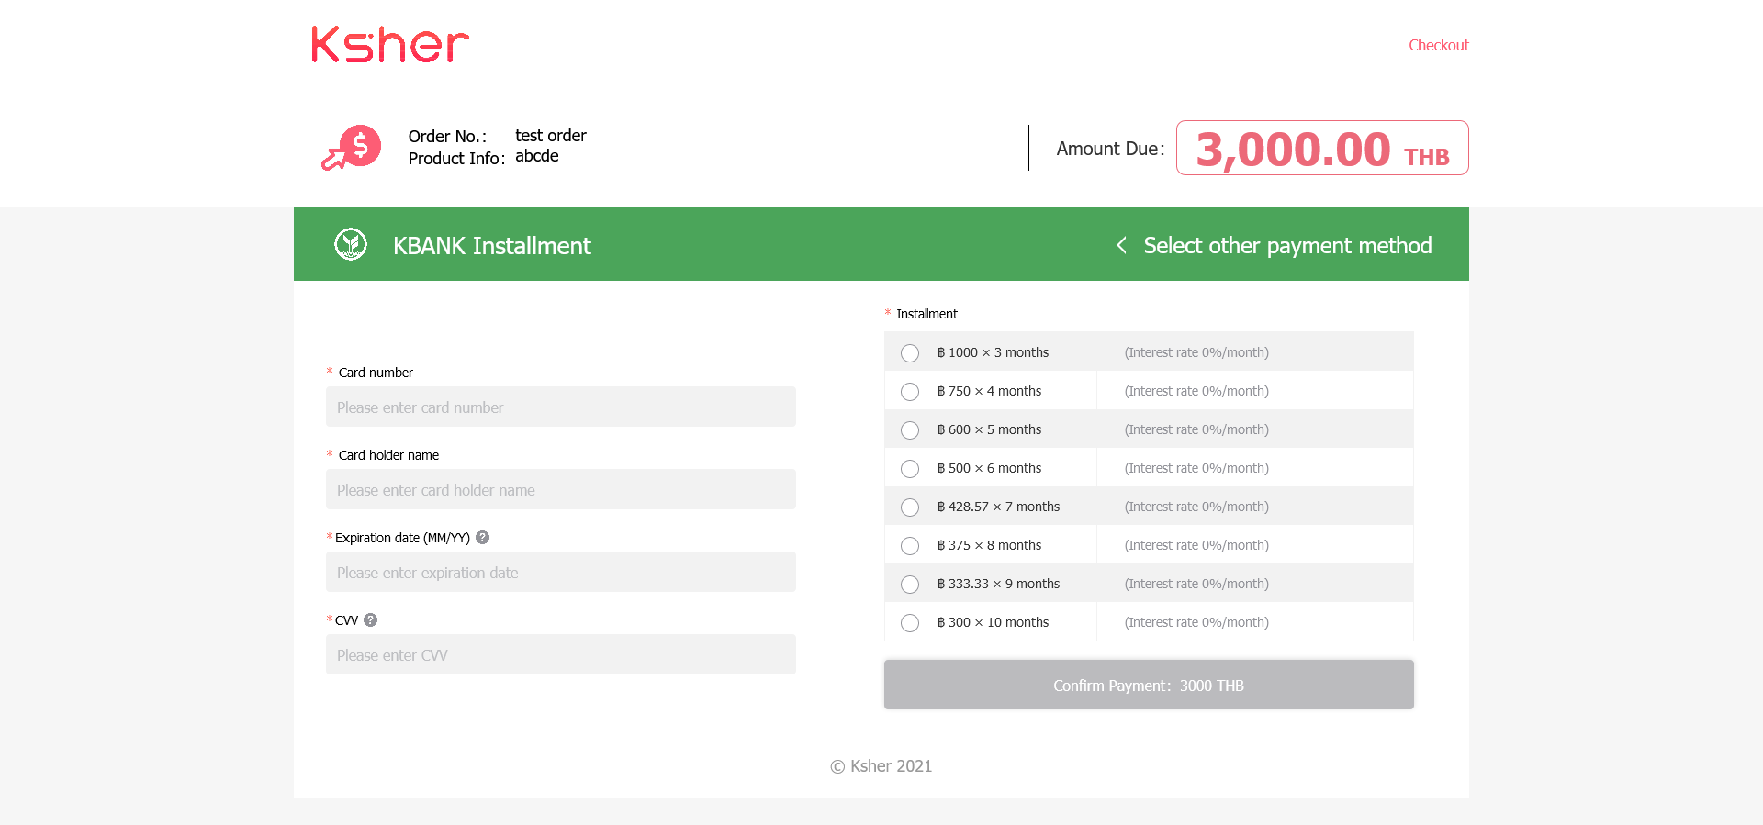Image resolution: width=1763 pixels, height=825 pixels.
Task: Click the 3,000.00 THB amount due
Action: [1322, 149]
